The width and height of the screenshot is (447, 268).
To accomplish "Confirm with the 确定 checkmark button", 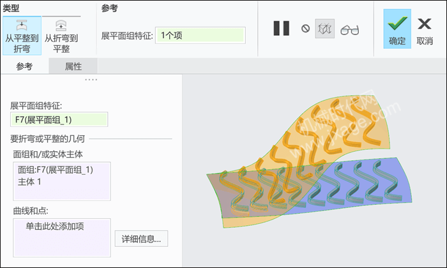I will [x=397, y=29].
